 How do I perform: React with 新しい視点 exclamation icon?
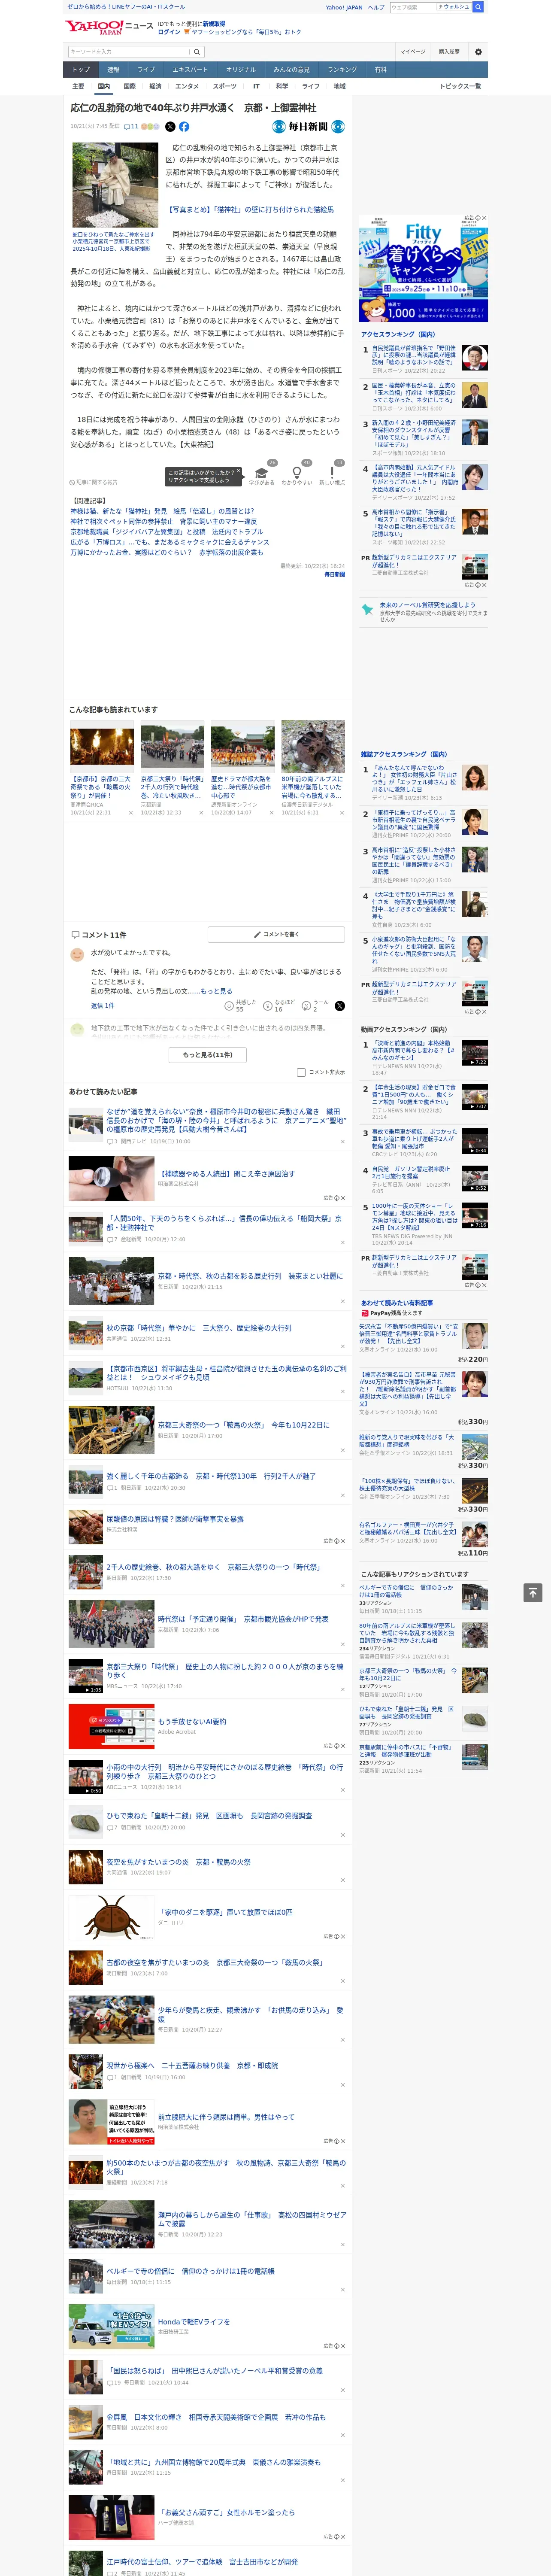pyautogui.click(x=332, y=474)
